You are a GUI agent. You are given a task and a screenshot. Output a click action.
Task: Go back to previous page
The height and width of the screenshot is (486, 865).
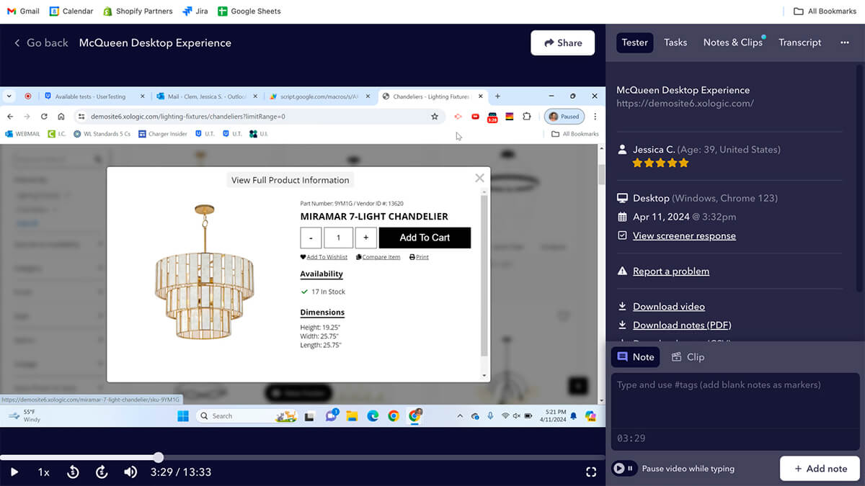(x=41, y=42)
